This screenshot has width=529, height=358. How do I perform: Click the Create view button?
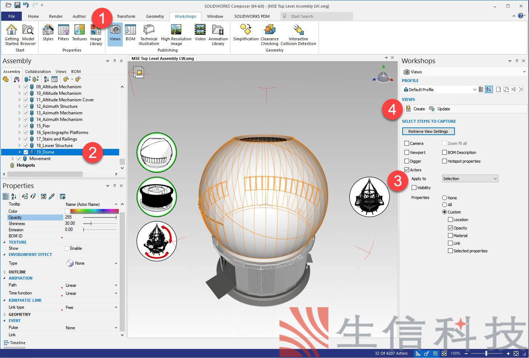(415, 109)
